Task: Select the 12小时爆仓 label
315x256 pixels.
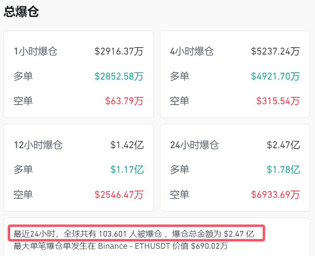Action: pyautogui.click(x=38, y=145)
